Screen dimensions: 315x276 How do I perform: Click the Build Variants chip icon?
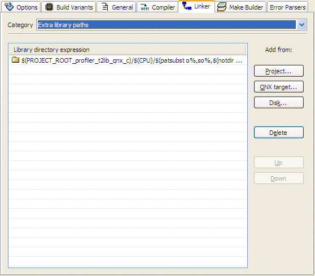point(49,7)
